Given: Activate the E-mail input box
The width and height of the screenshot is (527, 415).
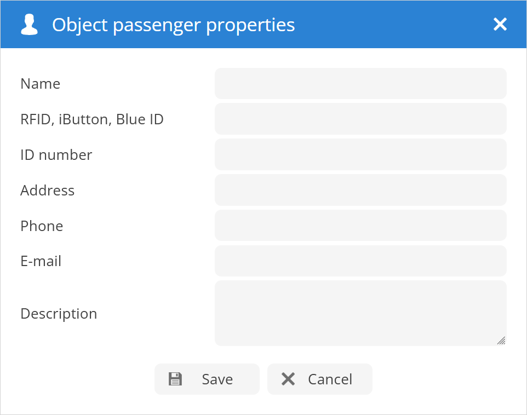Looking at the screenshot, I should point(360,261).
